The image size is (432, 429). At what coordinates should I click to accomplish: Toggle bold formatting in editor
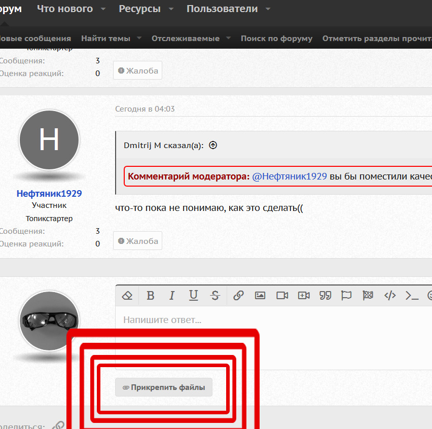coord(151,296)
